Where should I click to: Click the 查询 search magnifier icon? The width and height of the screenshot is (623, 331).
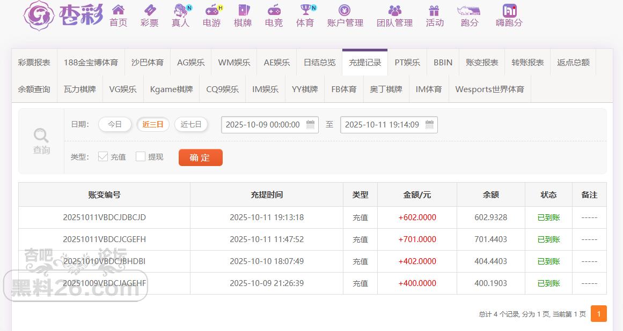click(x=41, y=136)
